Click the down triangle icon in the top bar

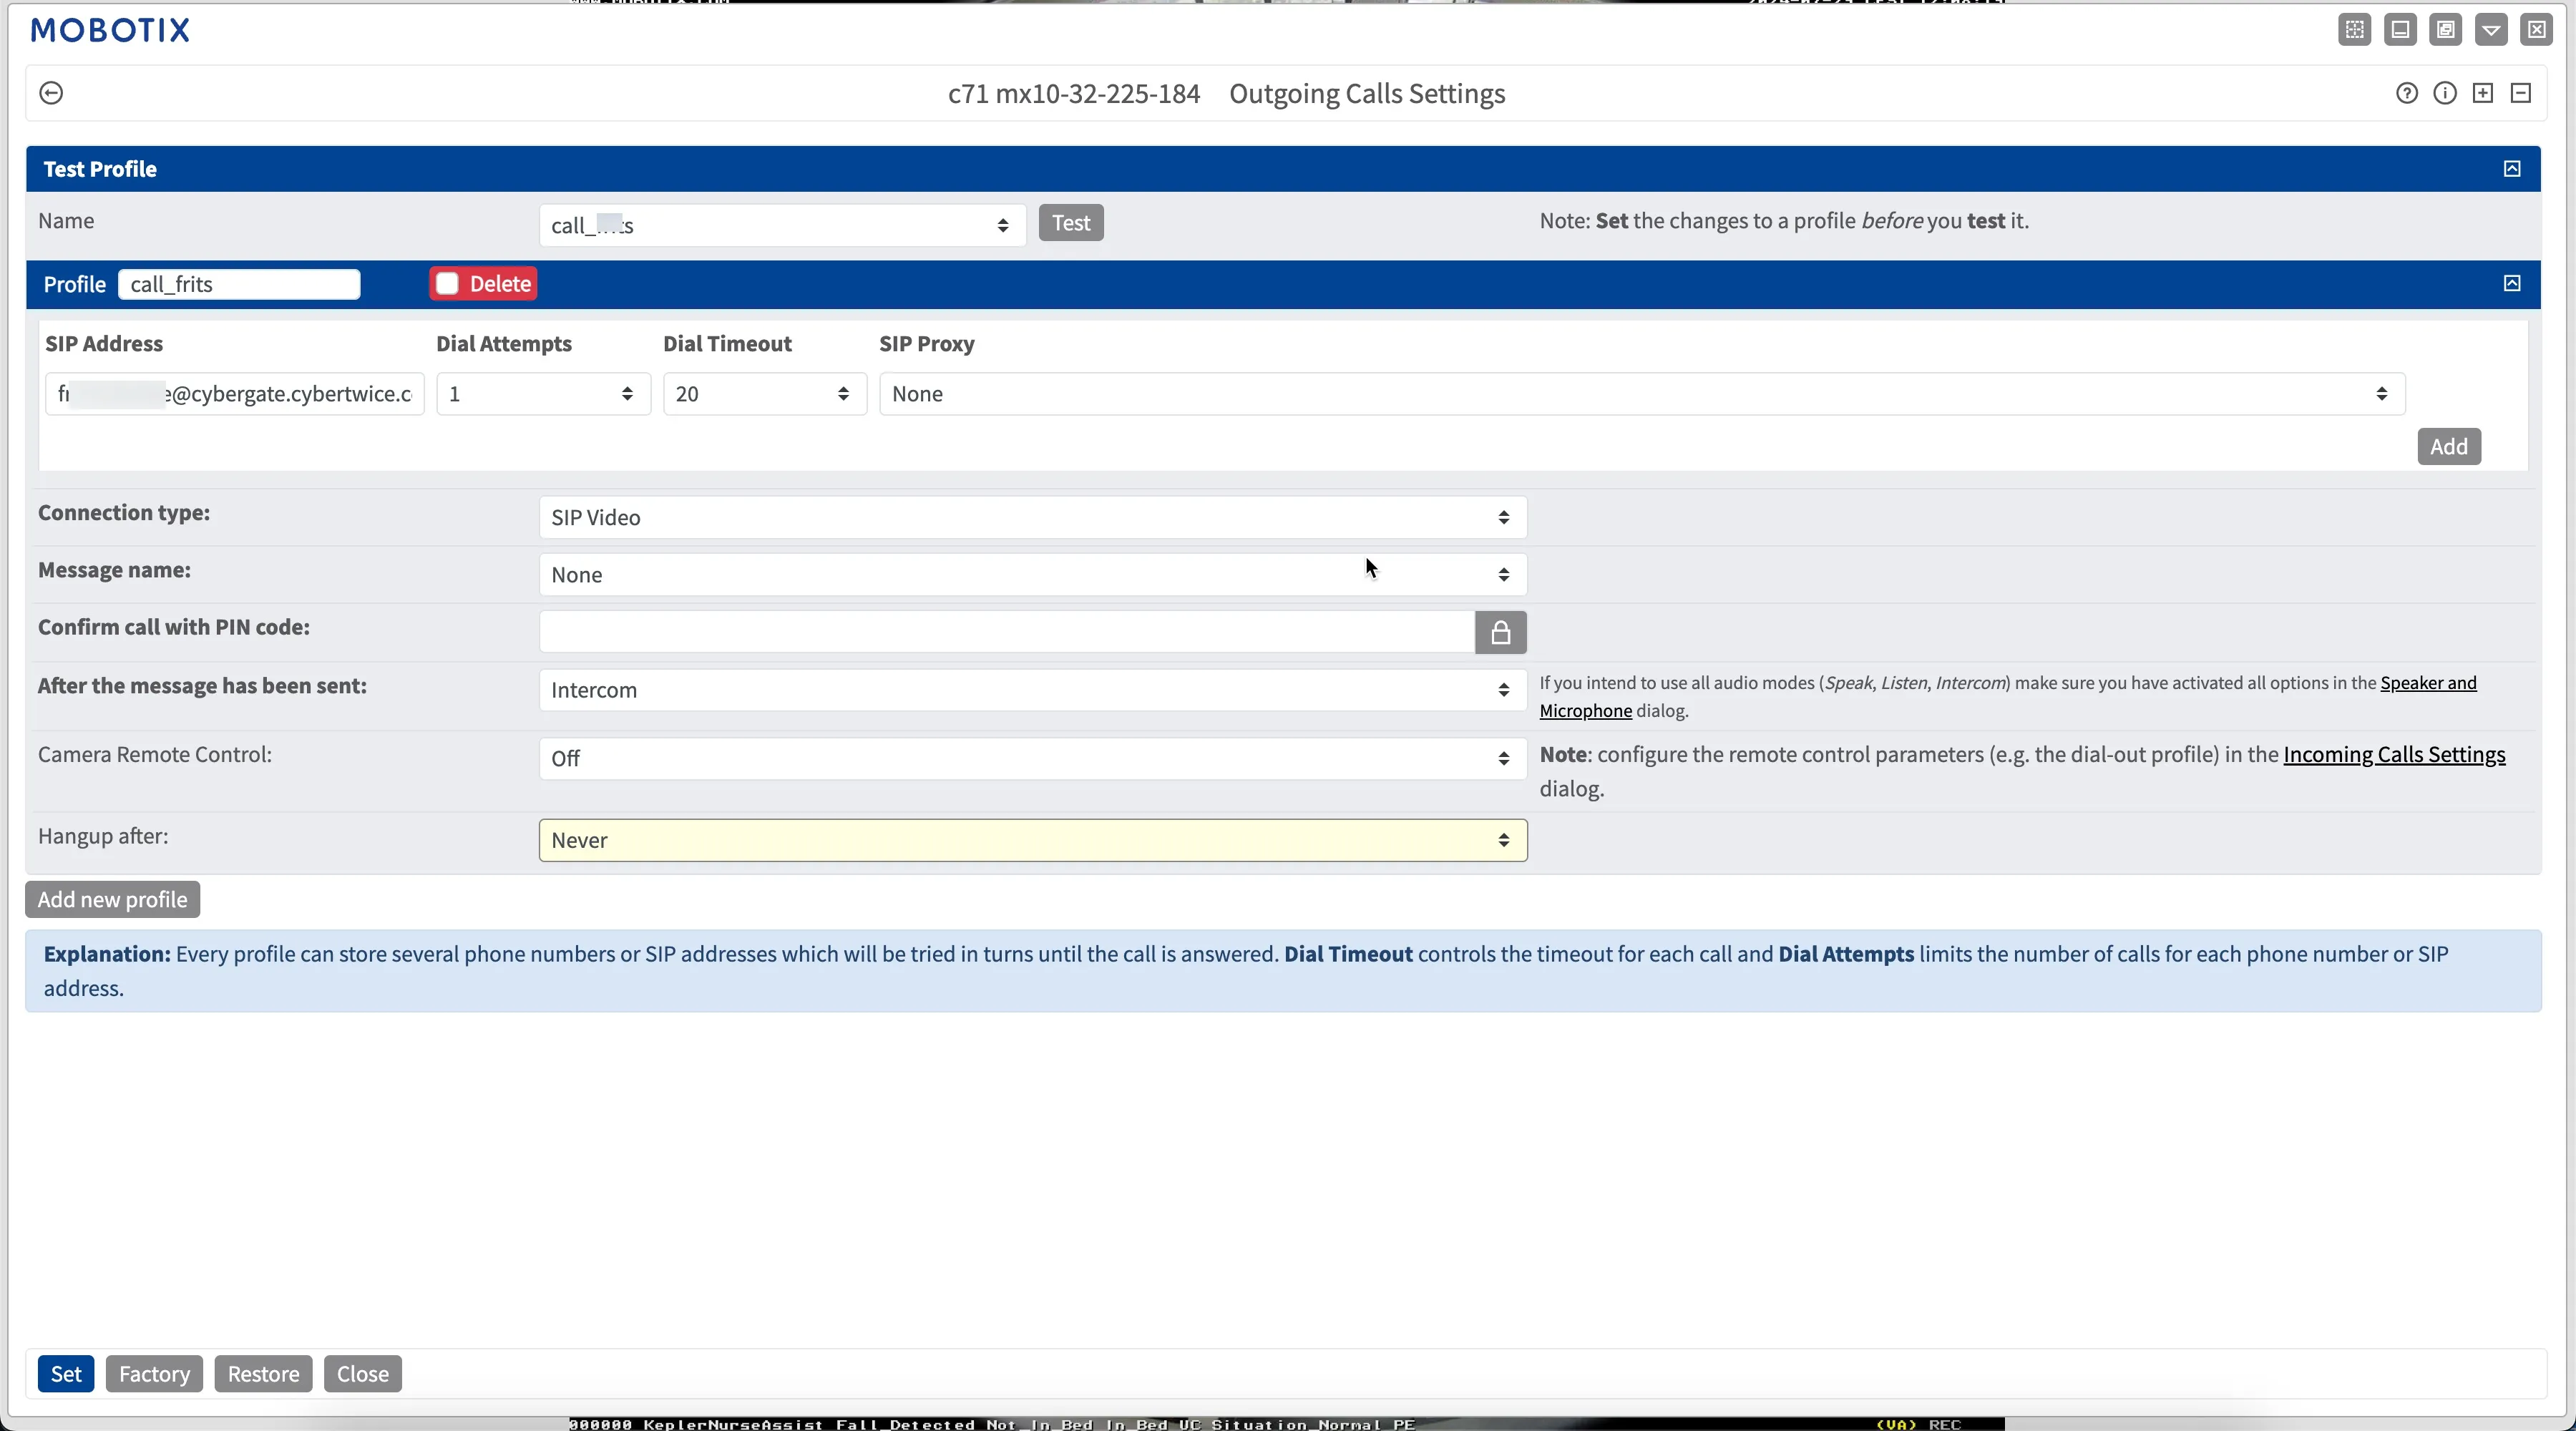[2492, 30]
